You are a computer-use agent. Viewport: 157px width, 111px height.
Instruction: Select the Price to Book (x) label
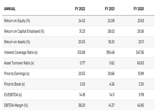click(14, 84)
